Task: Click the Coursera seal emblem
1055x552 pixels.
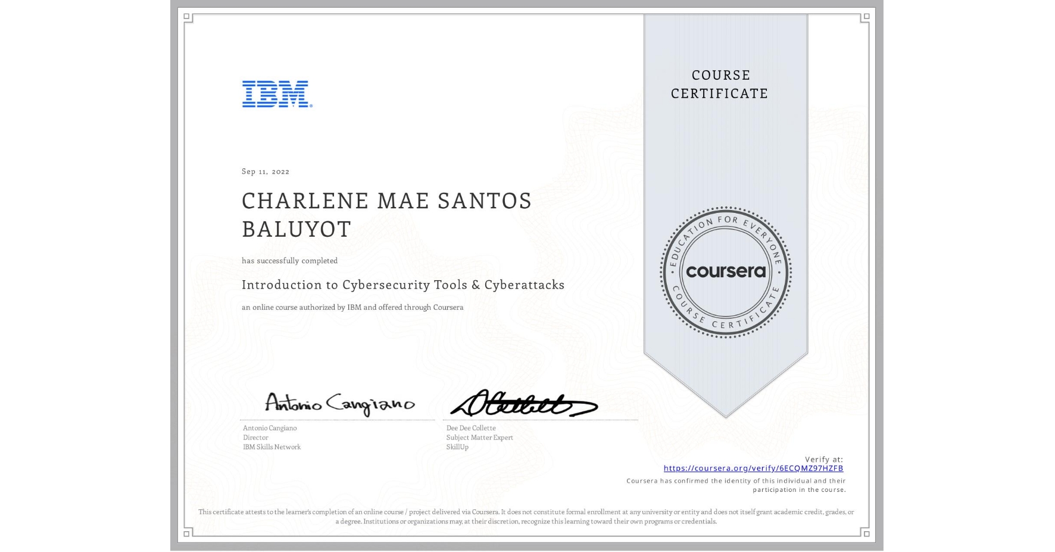Action: [725, 272]
